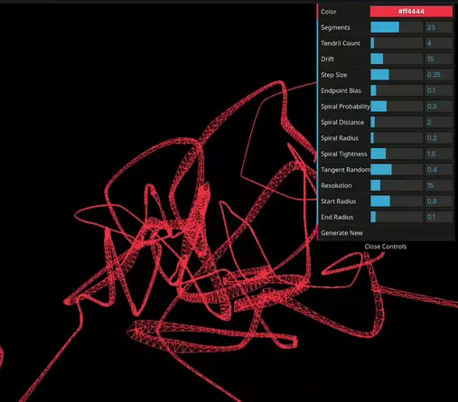Click the Drift value field showing 15
458x402 pixels.
(439, 59)
